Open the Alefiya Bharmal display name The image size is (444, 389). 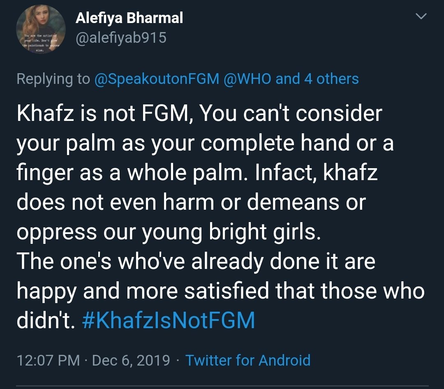[129, 18]
